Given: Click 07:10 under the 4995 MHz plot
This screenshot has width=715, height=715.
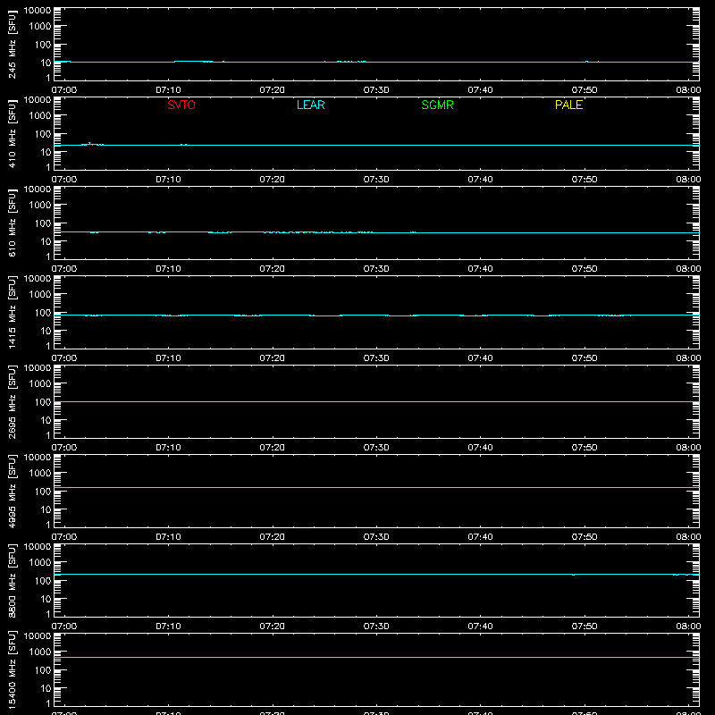Looking at the screenshot, I should tap(168, 537).
